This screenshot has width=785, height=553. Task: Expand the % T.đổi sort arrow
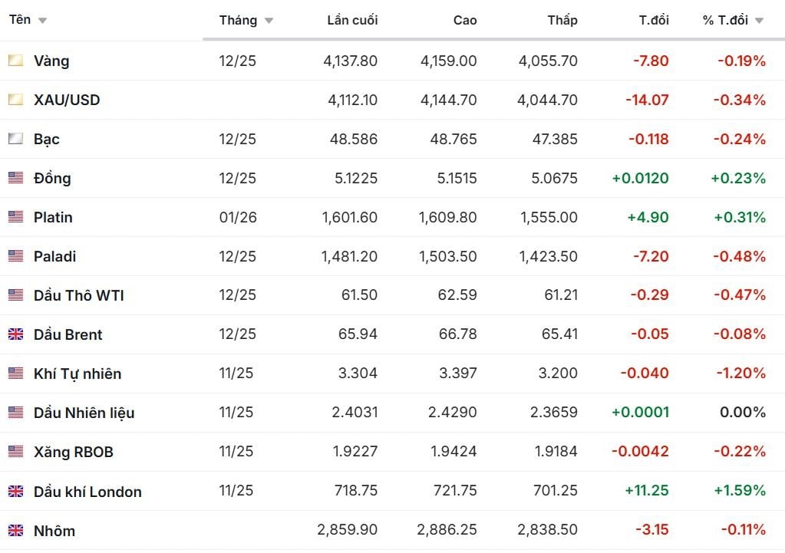tap(759, 21)
